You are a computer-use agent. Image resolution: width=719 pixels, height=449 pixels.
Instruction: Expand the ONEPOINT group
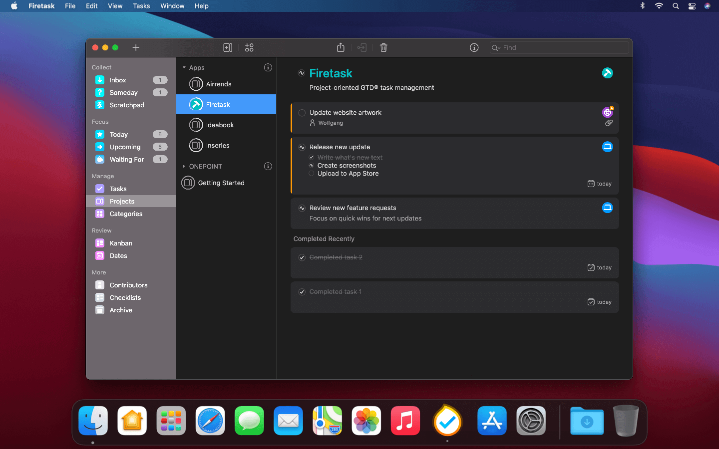(x=184, y=166)
